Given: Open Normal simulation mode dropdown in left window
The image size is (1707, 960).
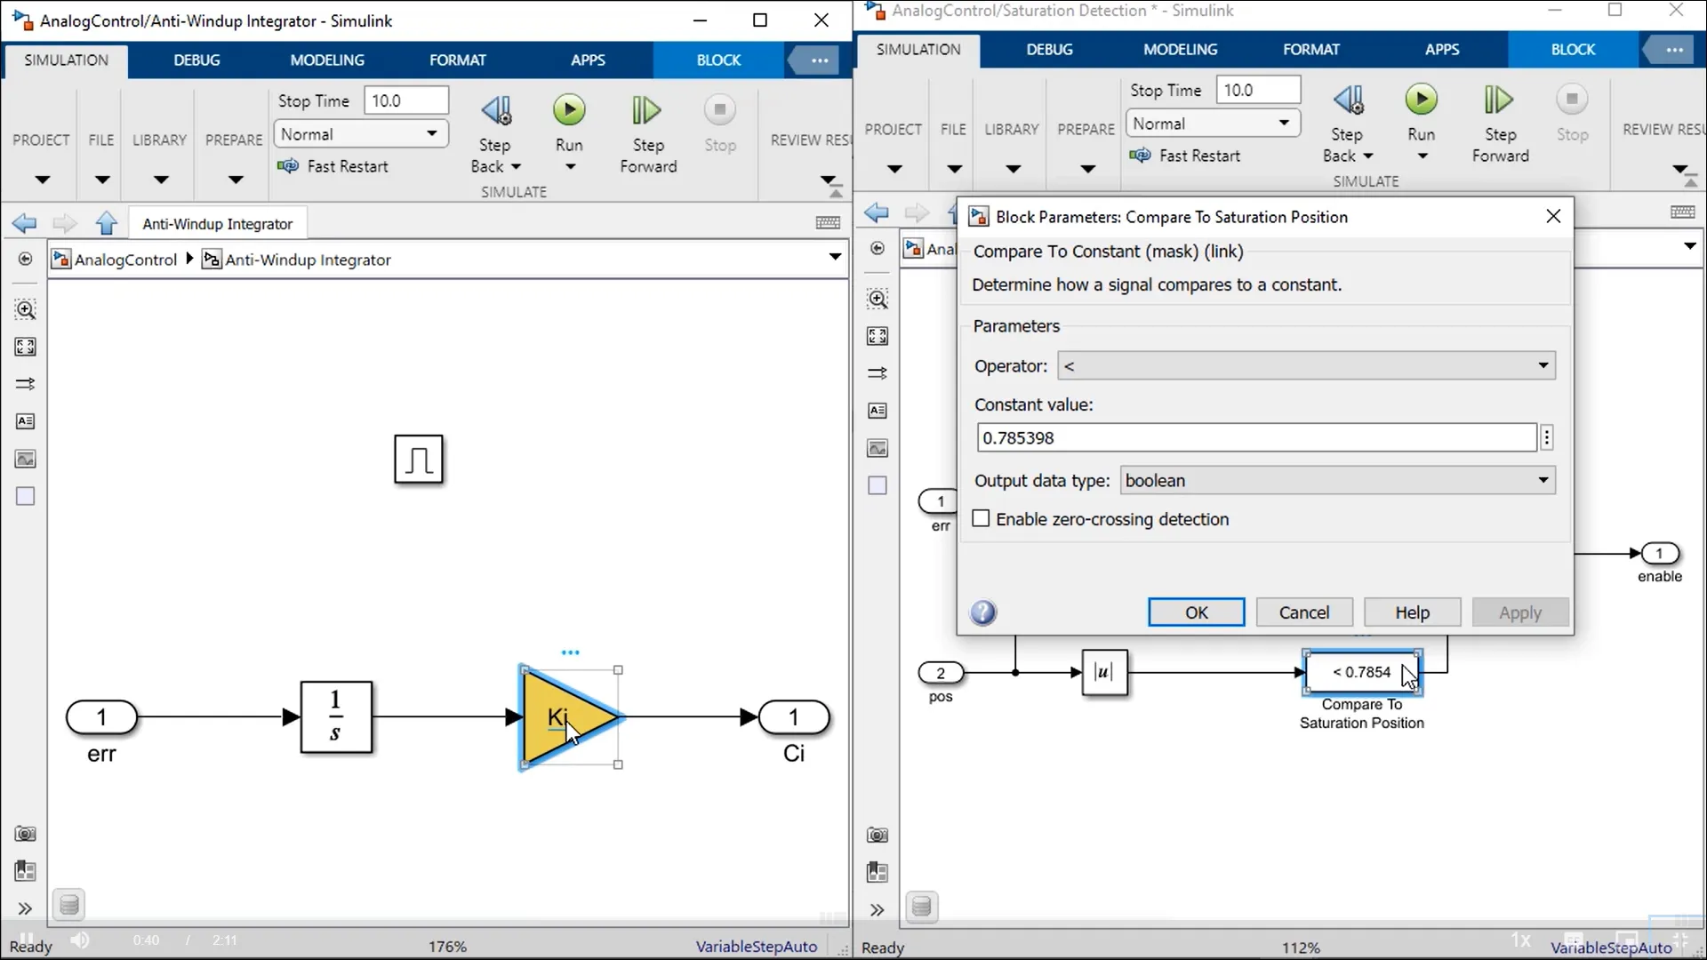Looking at the screenshot, I should [x=360, y=134].
